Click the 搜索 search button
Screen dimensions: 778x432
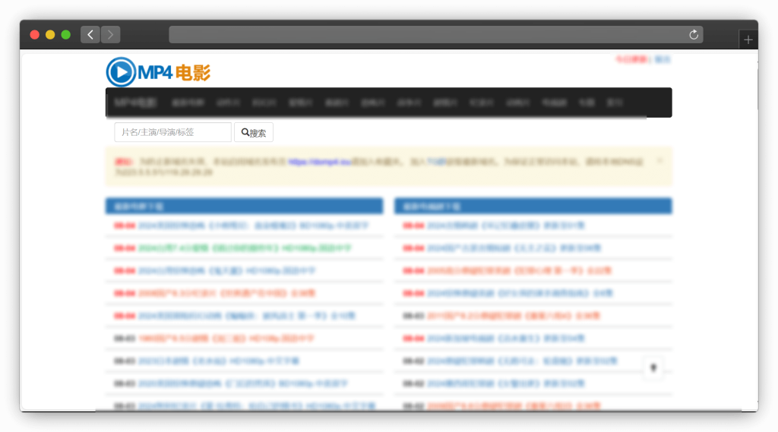(x=254, y=132)
